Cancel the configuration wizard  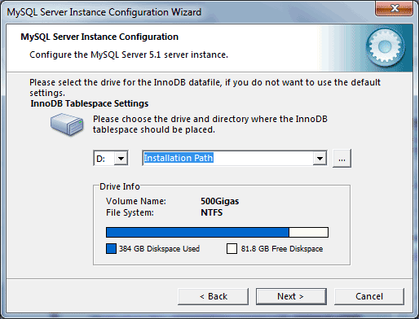tap(369, 296)
